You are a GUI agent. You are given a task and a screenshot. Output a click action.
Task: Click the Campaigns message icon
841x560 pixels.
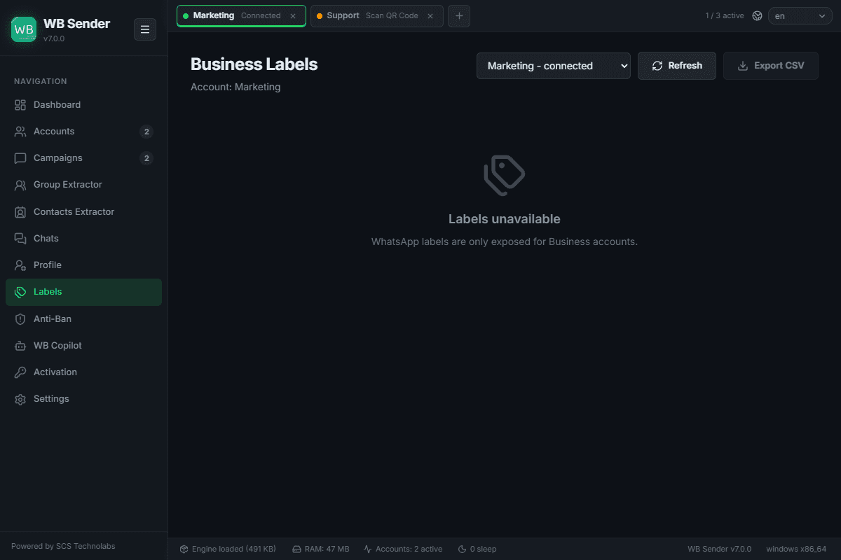(x=20, y=158)
